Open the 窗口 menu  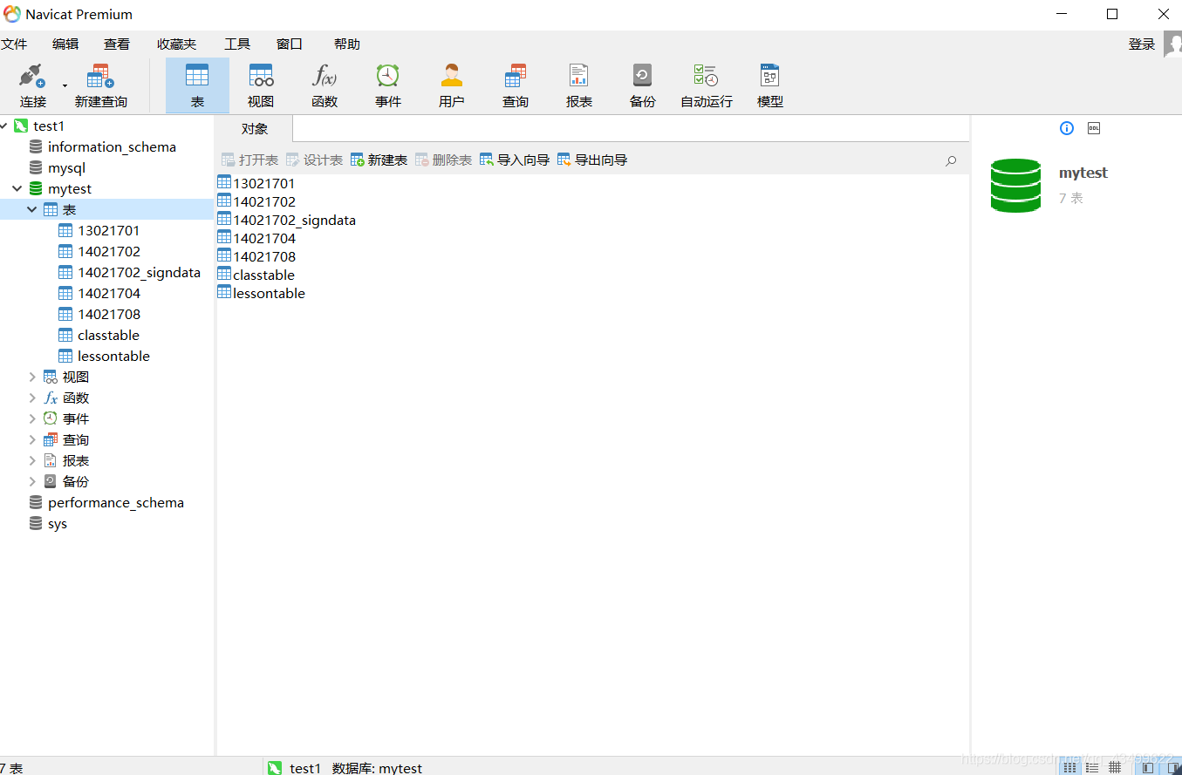(x=290, y=44)
